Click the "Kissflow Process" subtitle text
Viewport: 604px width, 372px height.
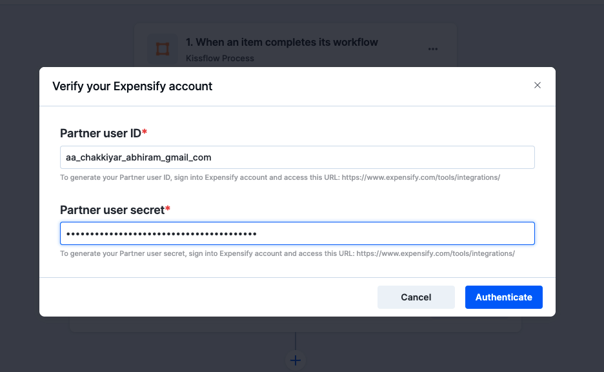click(219, 59)
